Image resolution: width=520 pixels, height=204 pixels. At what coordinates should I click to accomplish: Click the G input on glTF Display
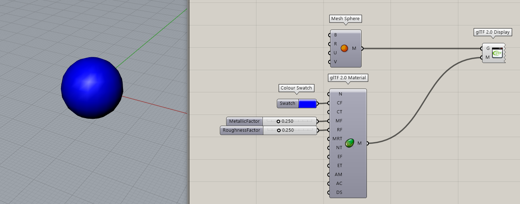pyautogui.click(x=488, y=48)
